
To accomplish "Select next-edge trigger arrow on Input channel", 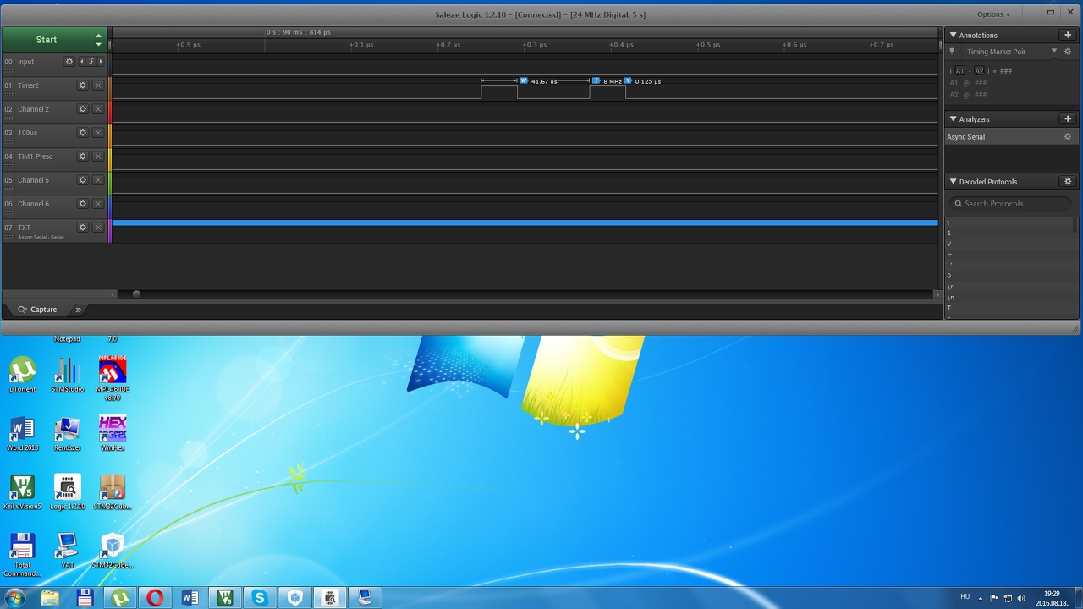I will click(x=101, y=62).
